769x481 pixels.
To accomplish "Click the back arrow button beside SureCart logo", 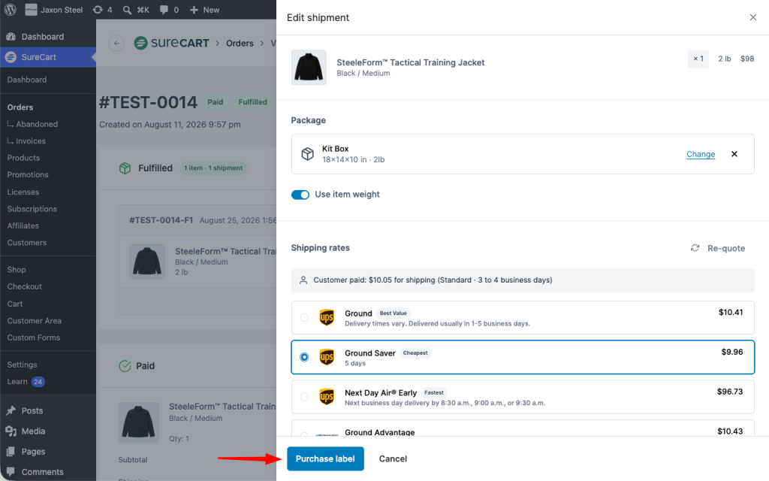I will (116, 43).
